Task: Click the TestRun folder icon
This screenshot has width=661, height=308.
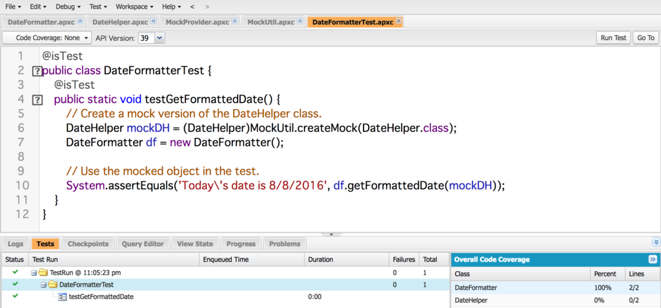Action: [x=43, y=273]
